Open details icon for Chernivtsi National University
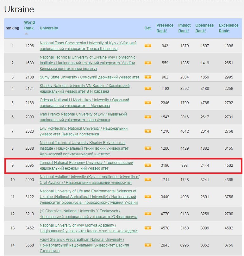 click(x=148, y=214)
